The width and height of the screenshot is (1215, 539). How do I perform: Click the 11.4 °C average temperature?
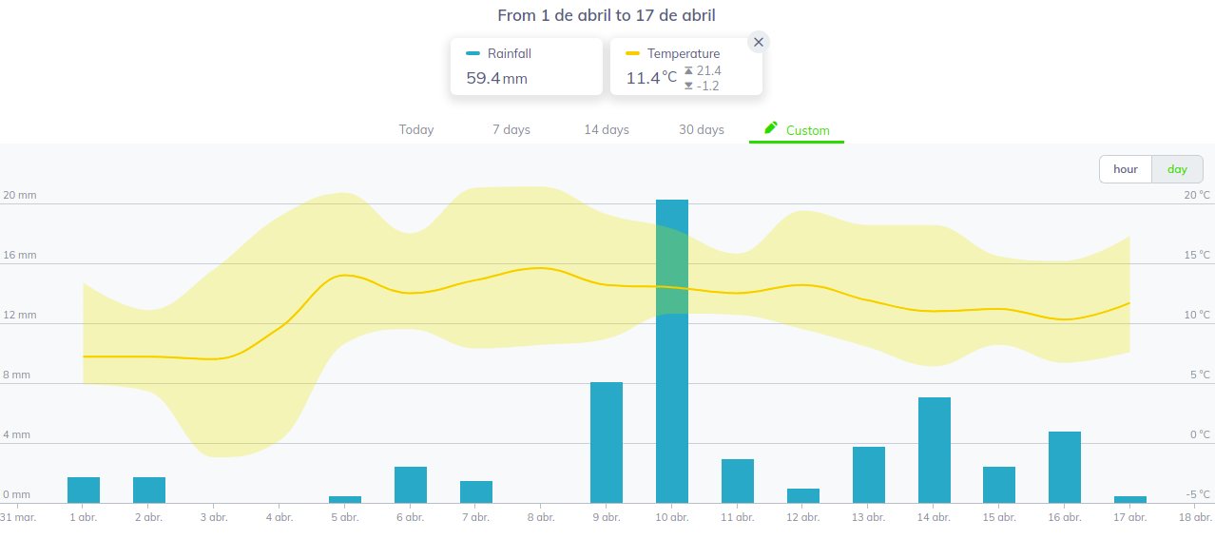tap(651, 78)
